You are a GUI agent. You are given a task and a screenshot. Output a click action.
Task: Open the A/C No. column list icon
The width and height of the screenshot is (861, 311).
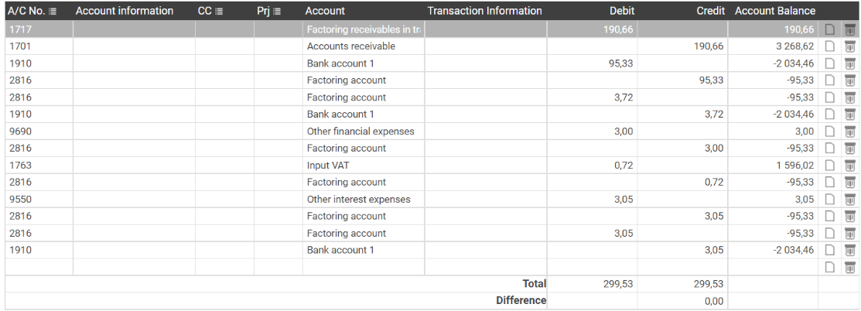coord(53,12)
